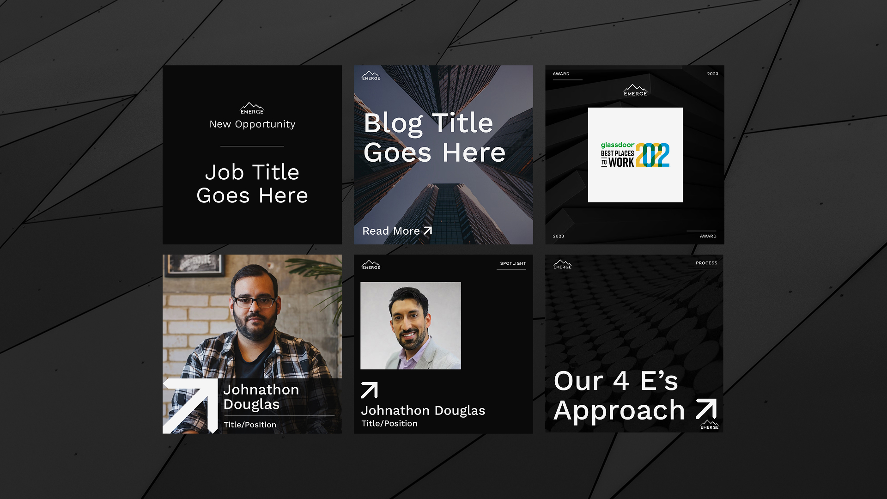Select the Job Title Goes Here heading
This screenshot has width=887, height=499.
tap(252, 184)
